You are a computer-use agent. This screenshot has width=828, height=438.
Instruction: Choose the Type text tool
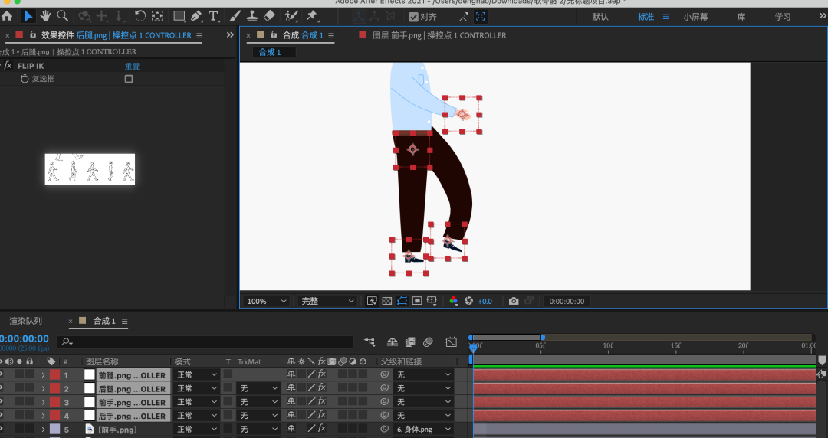213,16
